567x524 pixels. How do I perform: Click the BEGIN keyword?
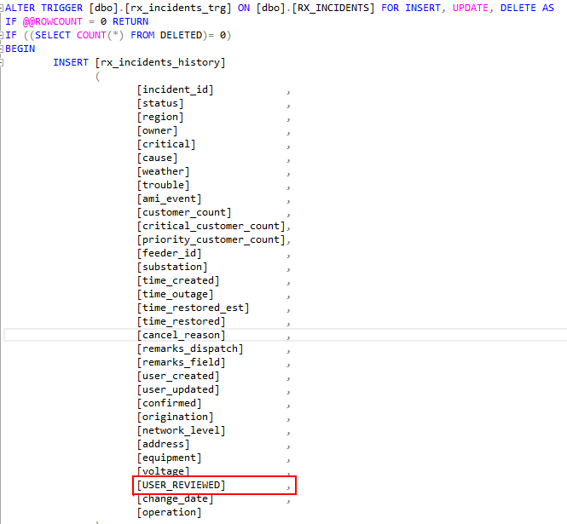pyautogui.click(x=20, y=49)
